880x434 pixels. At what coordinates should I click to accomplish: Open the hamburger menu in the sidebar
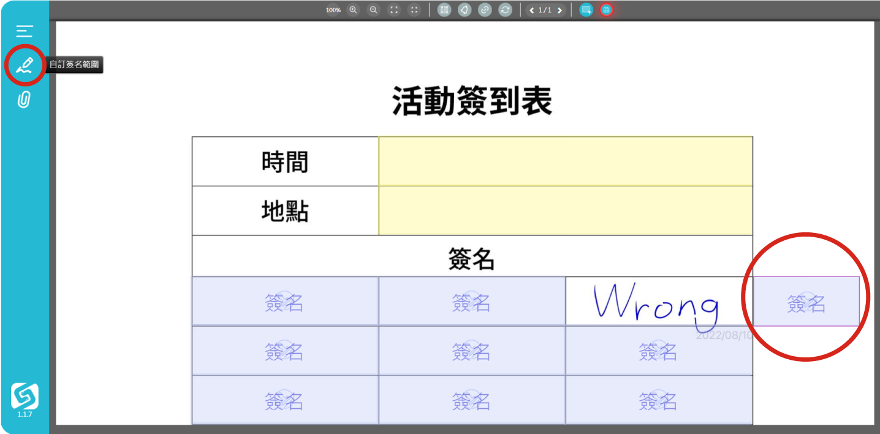point(25,31)
